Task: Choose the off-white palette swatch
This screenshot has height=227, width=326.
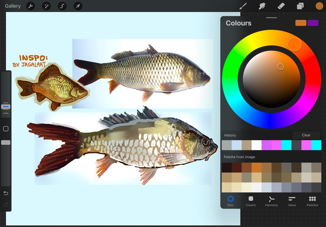Action: [x=256, y=187]
